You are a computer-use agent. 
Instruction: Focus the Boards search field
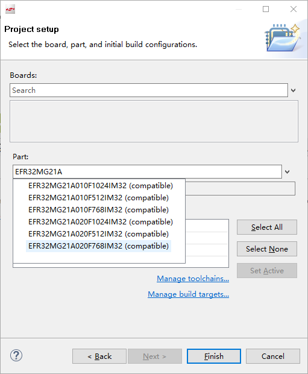(x=149, y=90)
